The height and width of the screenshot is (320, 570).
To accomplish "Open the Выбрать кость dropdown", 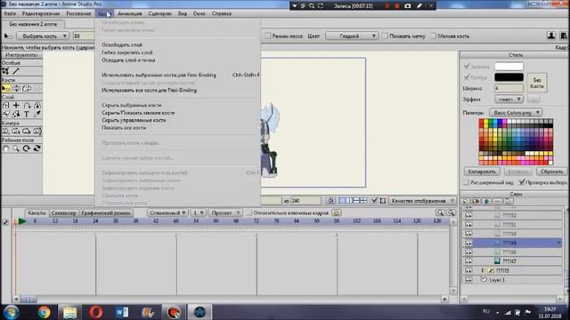I will pyautogui.click(x=43, y=36).
